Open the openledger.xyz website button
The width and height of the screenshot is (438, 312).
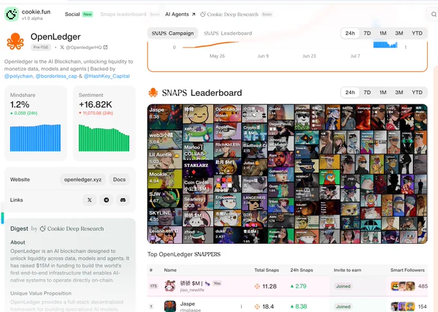click(82, 179)
